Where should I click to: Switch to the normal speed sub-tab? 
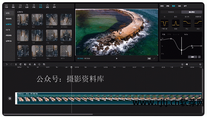pyautogui.click(x=171, y=12)
